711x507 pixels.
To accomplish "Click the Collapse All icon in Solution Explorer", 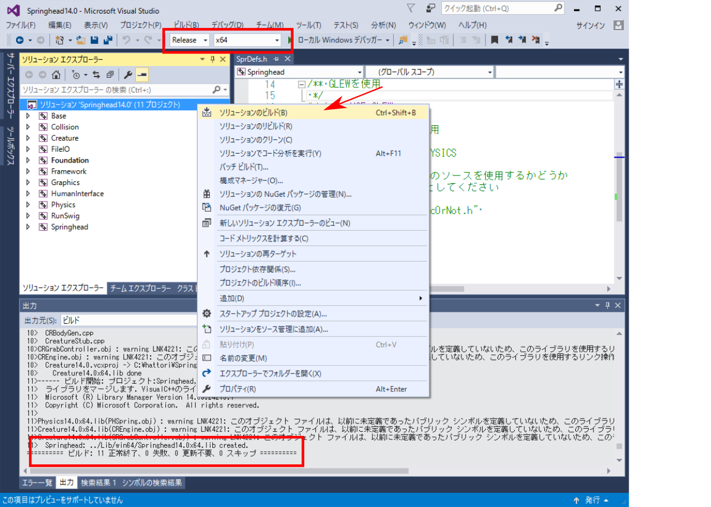I will click(x=110, y=75).
